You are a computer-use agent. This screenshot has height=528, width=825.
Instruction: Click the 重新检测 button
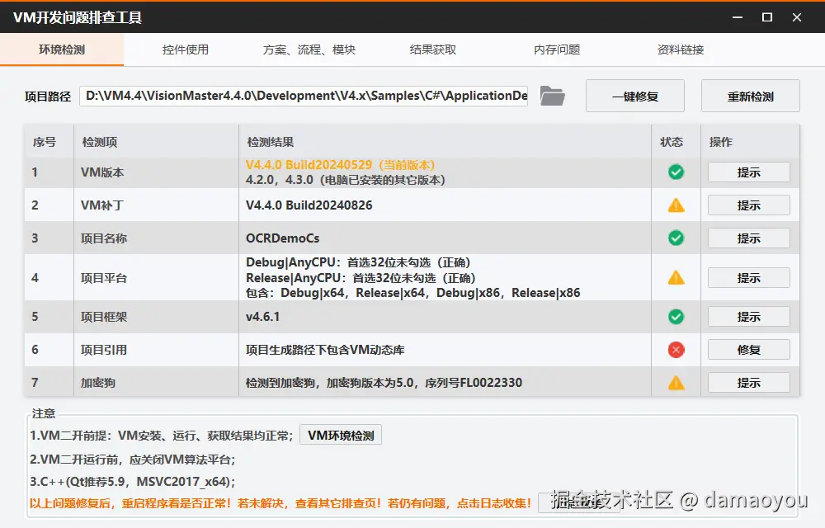(x=750, y=97)
